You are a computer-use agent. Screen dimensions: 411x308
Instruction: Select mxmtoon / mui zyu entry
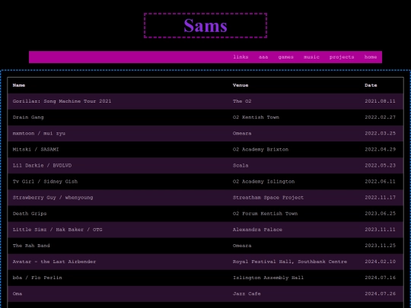(39, 133)
